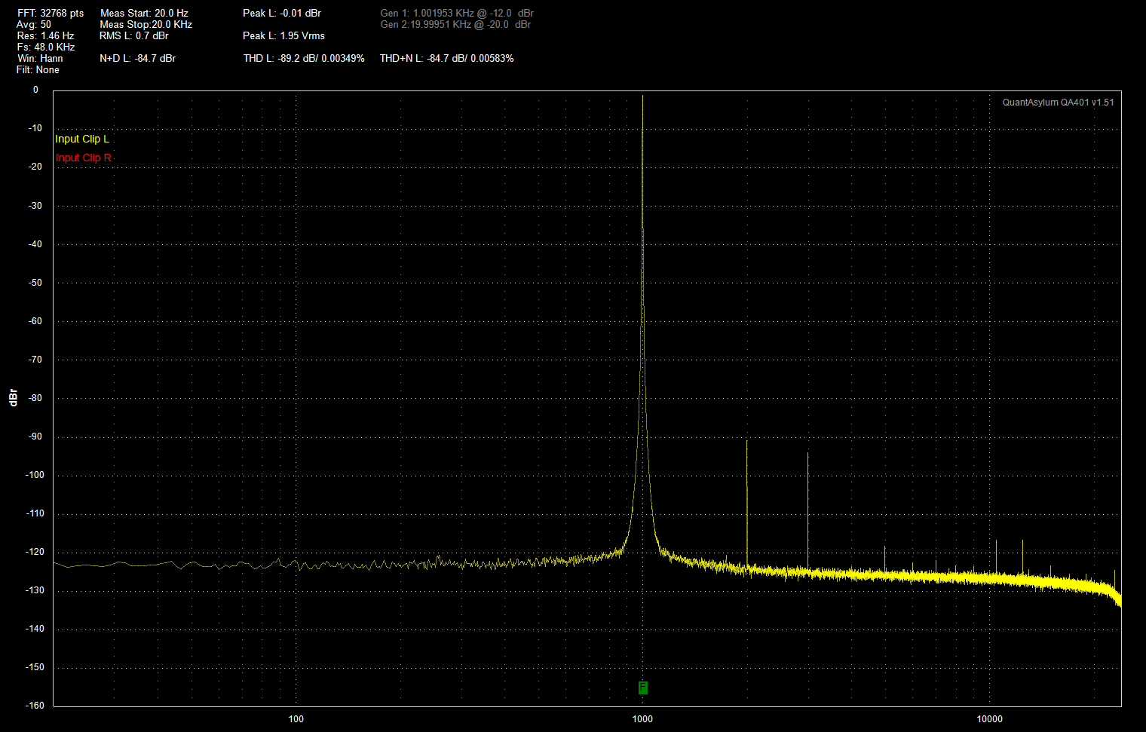Select the 'RMS L: 0.7 dBr' readout
The height and width of the screenshot is (732, 1146).
[x=134, y=36]
